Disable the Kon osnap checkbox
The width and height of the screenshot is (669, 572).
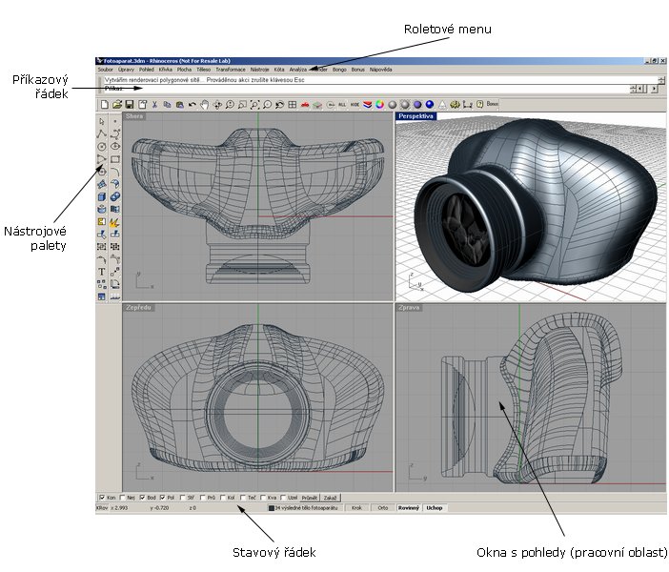click(102, 497)
